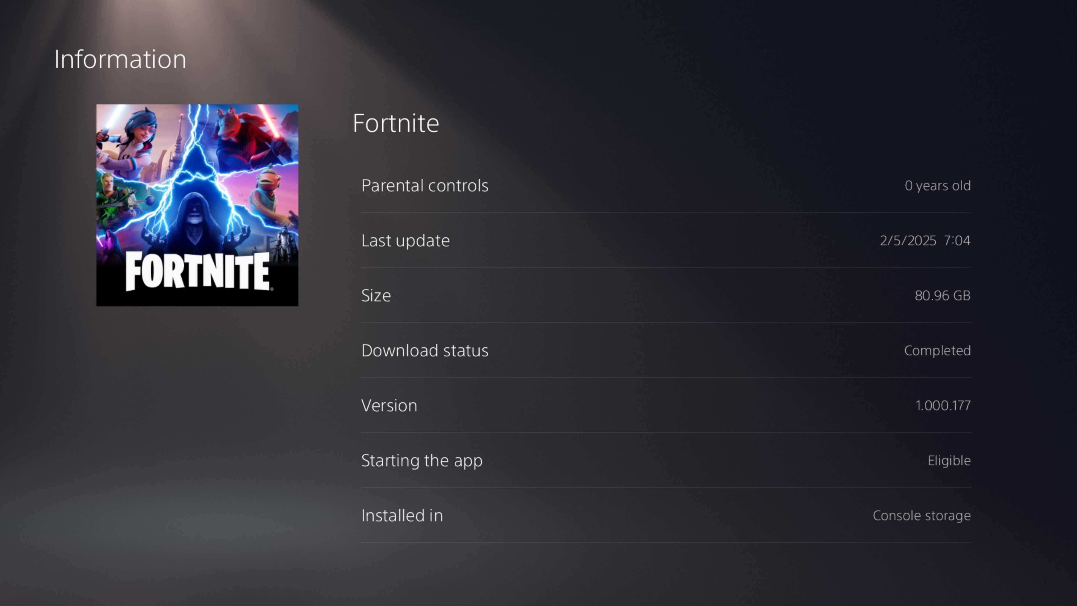The width and height of the screenshot is (1077, 606).
Task: Select the Parental controls row
Action: tap(666, 185)
